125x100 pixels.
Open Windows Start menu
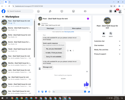pos(2,98)
